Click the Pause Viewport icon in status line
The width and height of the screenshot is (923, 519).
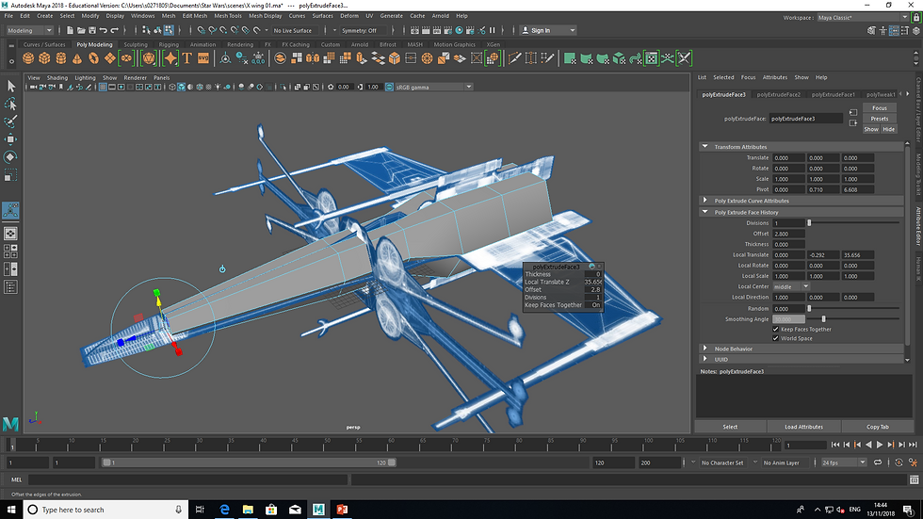(493, 30)
